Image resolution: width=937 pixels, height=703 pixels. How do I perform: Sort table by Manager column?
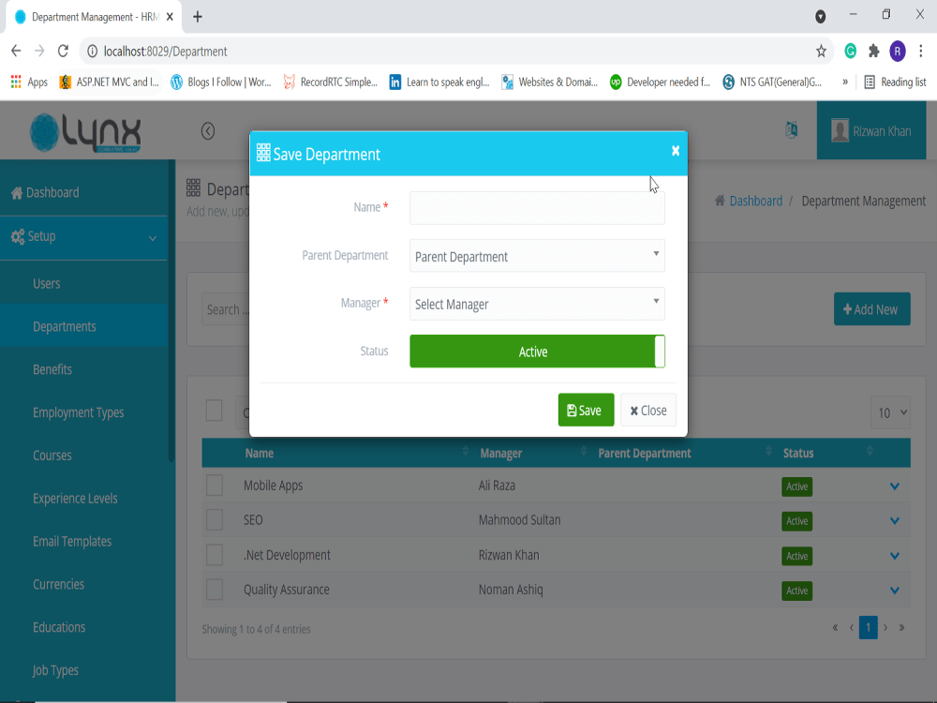(532, 453)
